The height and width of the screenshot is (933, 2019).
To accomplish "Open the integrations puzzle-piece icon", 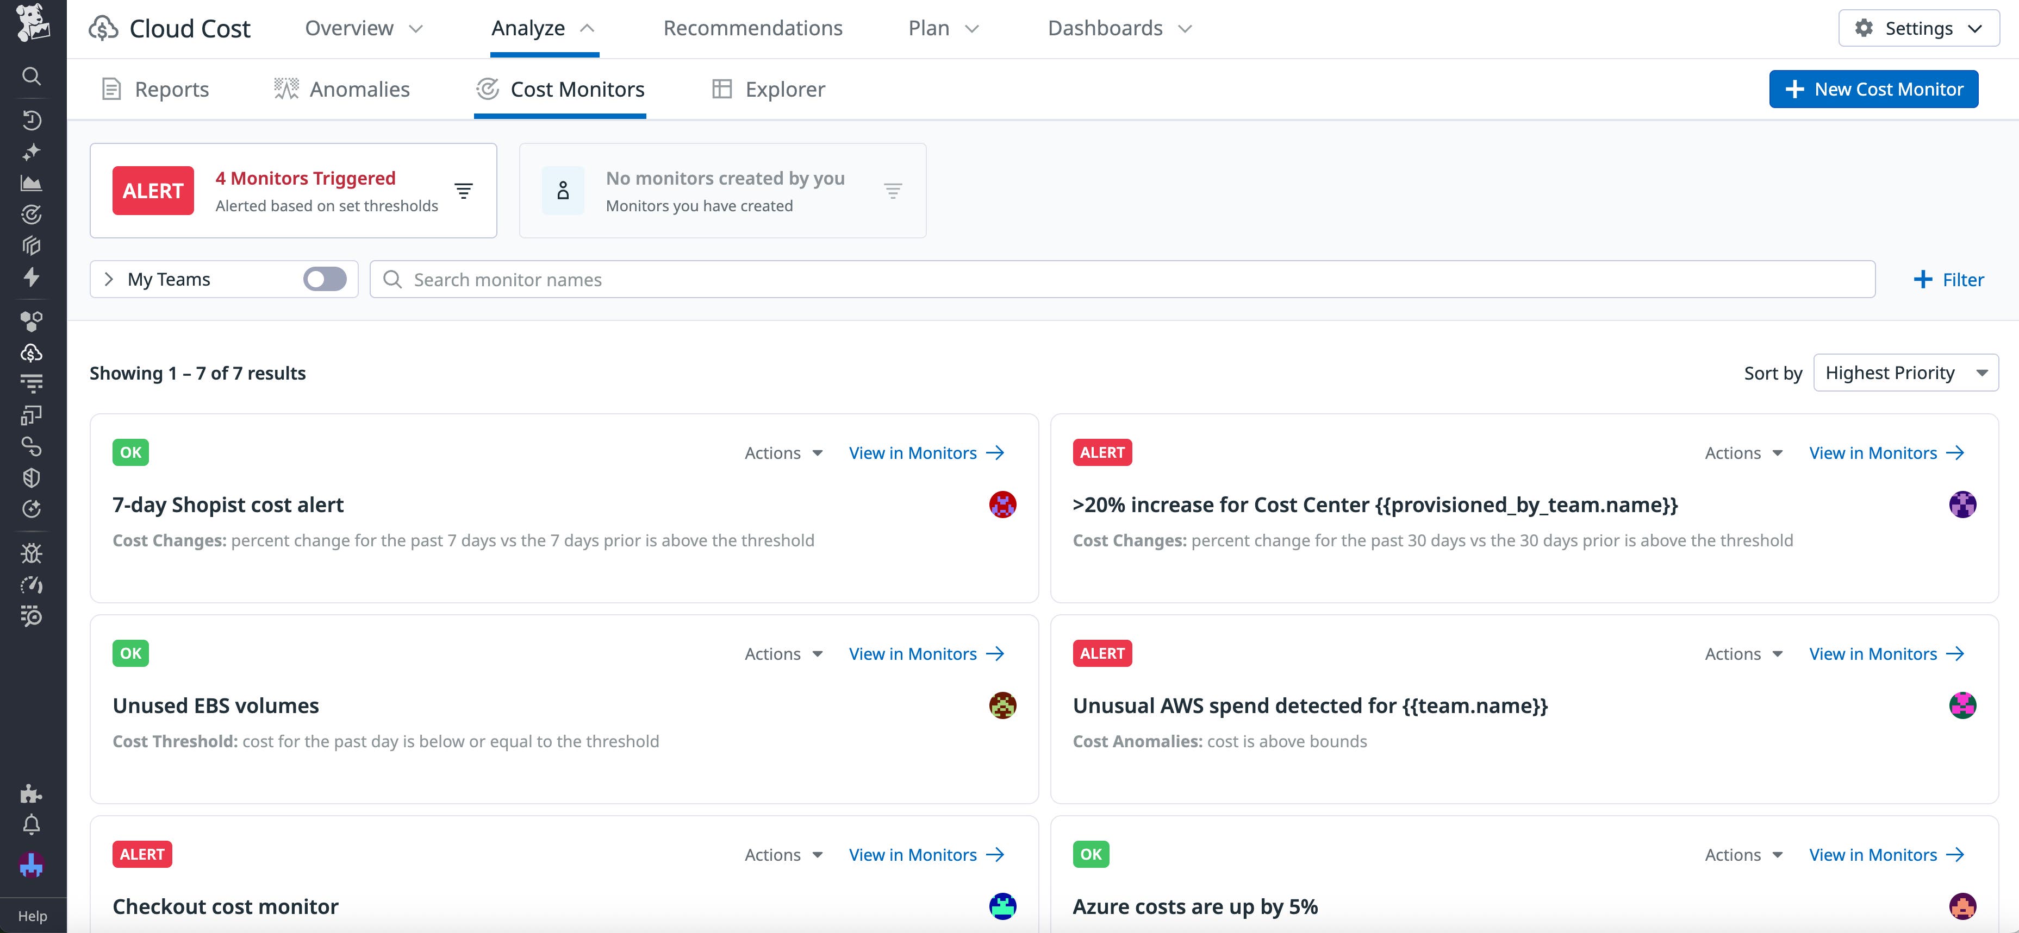I will tap(32, 793).
